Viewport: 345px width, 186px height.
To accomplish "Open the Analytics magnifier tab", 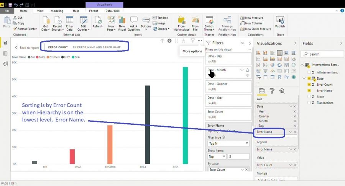I will (x=282, y=91).
